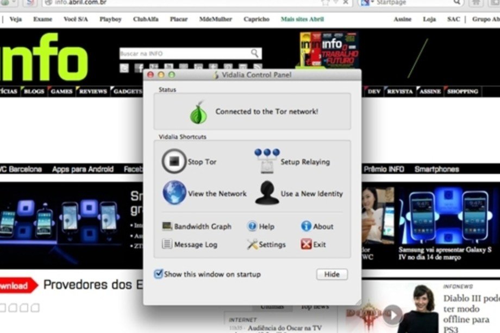Click the red Exit icon
The height and width of the screenshot is (333, 500).
[x=306, y=244]
